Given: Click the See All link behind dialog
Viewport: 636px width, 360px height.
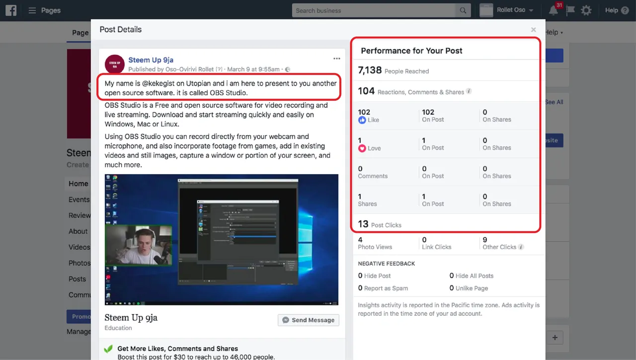Looking at the screenshot, I should [x=554, y=102].
